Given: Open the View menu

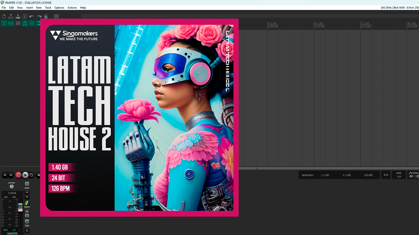Looking at the screenshot, I should (20, 8).
